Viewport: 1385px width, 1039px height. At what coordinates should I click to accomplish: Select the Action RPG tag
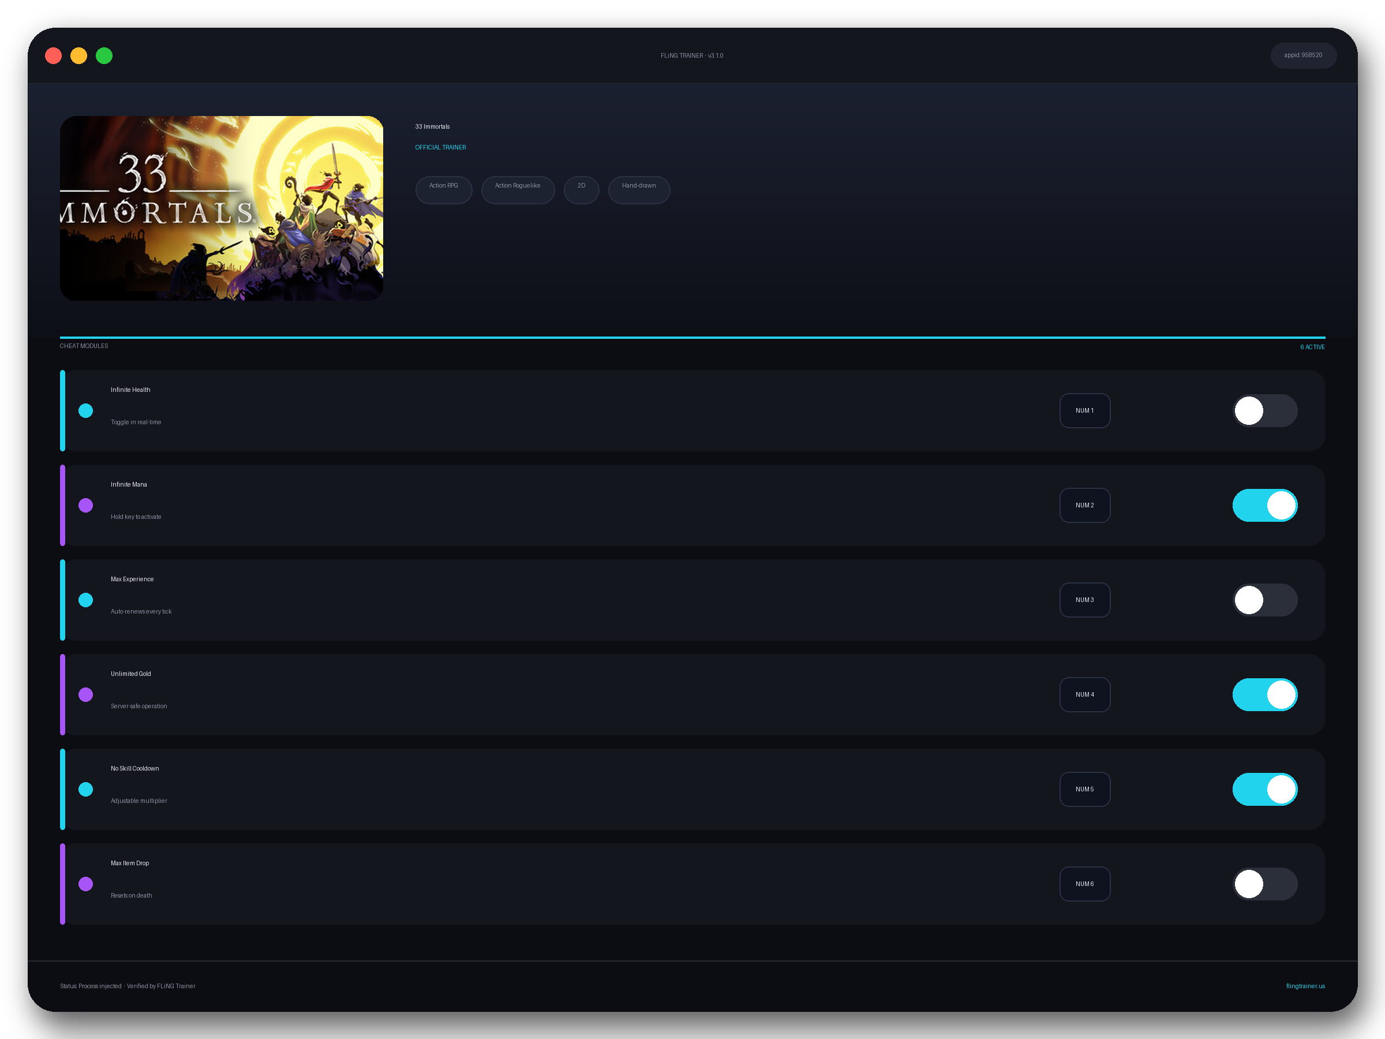point(443,190)
